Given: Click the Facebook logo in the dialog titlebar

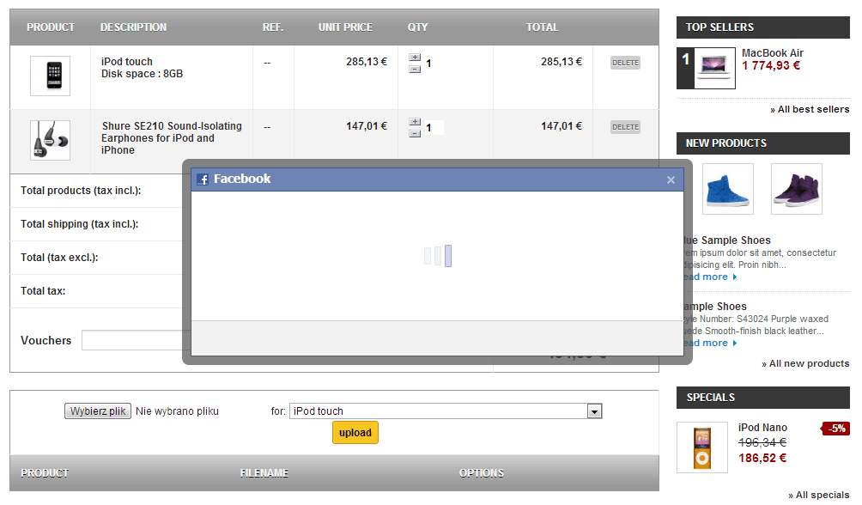Looking at the screenshot, I should [203, 179].
